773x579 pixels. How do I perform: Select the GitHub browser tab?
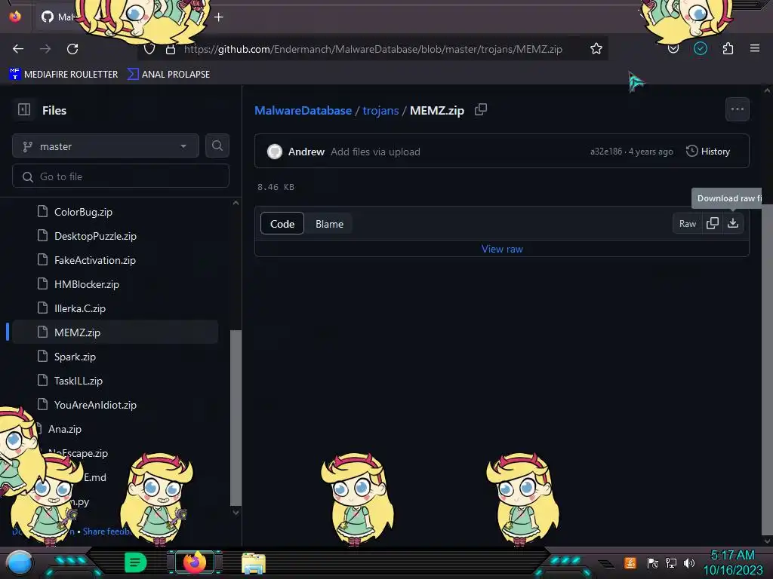point(59,17)
